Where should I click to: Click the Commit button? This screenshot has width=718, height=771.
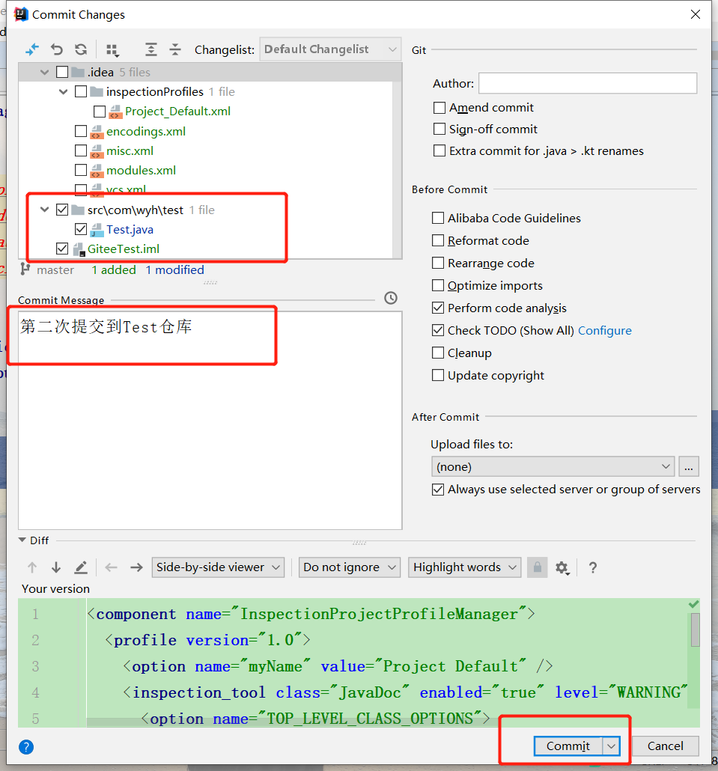pos(568,746)
